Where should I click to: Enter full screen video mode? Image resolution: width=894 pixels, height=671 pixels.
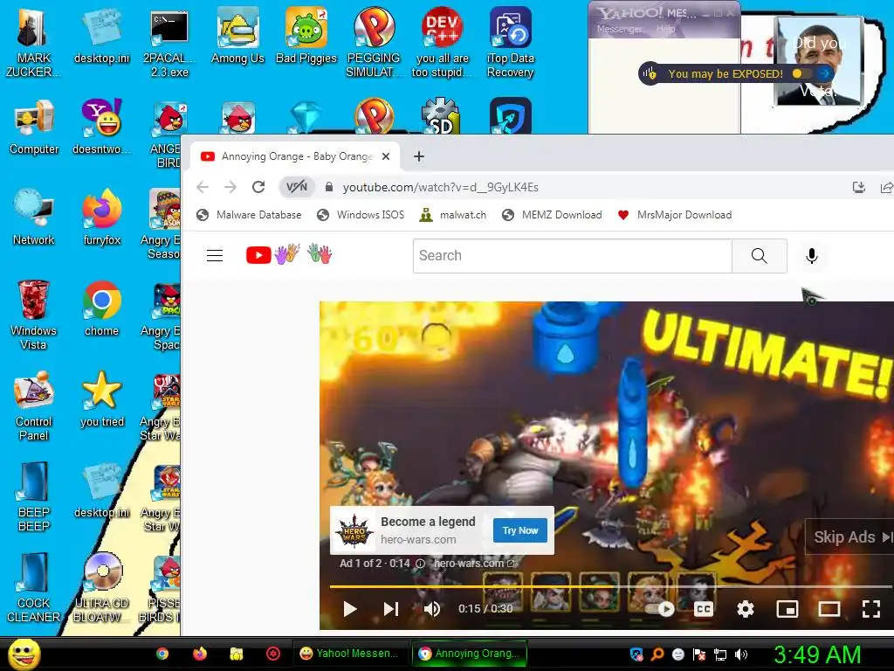pos(870,609)
